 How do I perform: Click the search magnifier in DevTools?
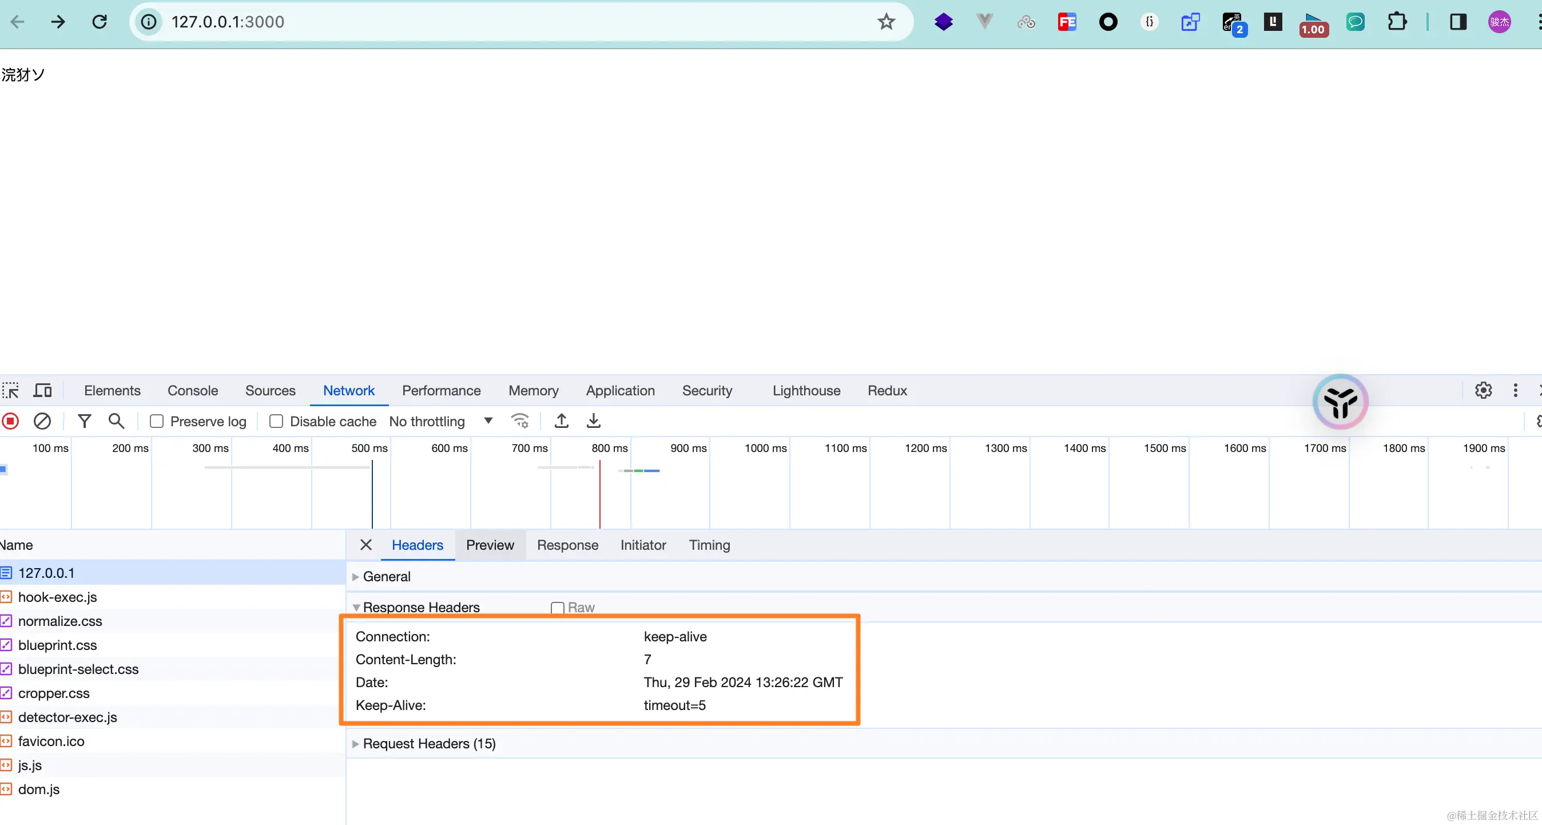tap(116, 422)
